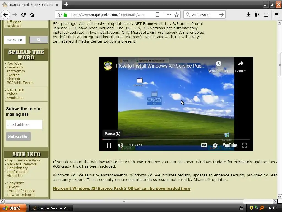Open the YouTube link under Spread the Word
This screenshot has height=212, width=282.
coord(14,63)
